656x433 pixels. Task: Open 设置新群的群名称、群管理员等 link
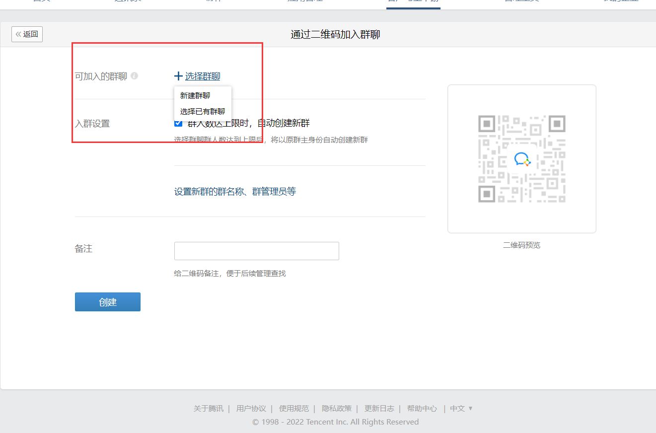235,192
